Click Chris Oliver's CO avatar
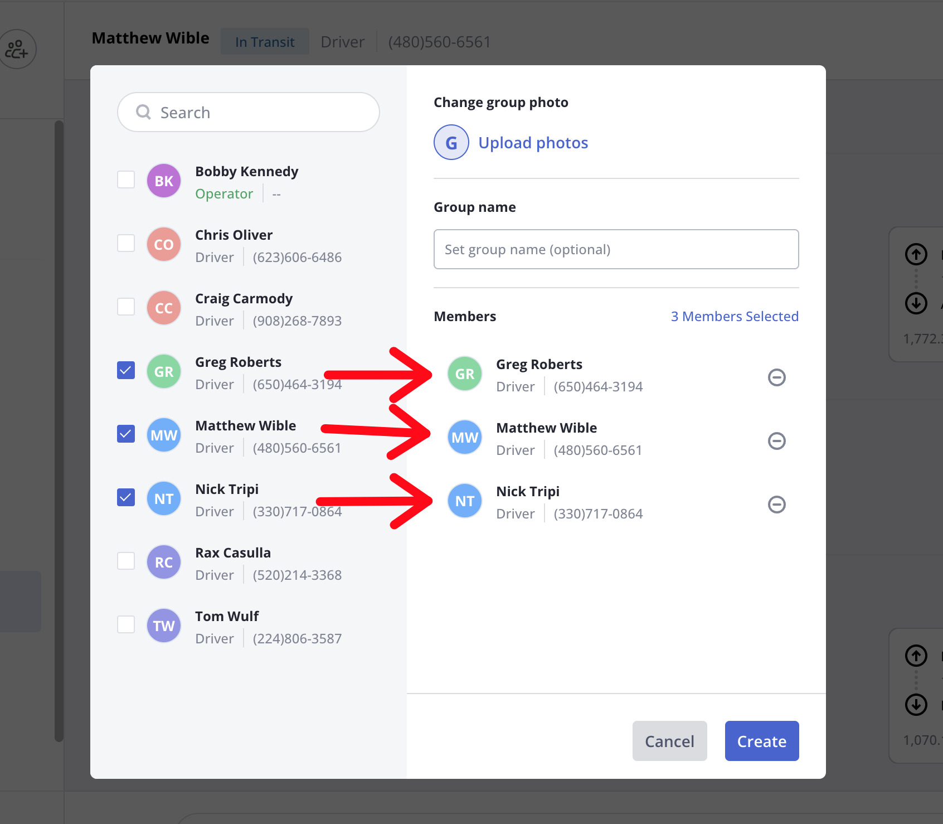The width and height of the screenshot is (943, 824). pos(164,244)
